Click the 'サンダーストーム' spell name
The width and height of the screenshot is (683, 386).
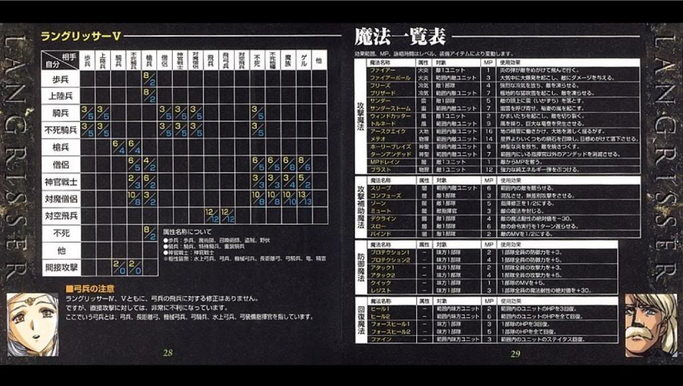390,109
